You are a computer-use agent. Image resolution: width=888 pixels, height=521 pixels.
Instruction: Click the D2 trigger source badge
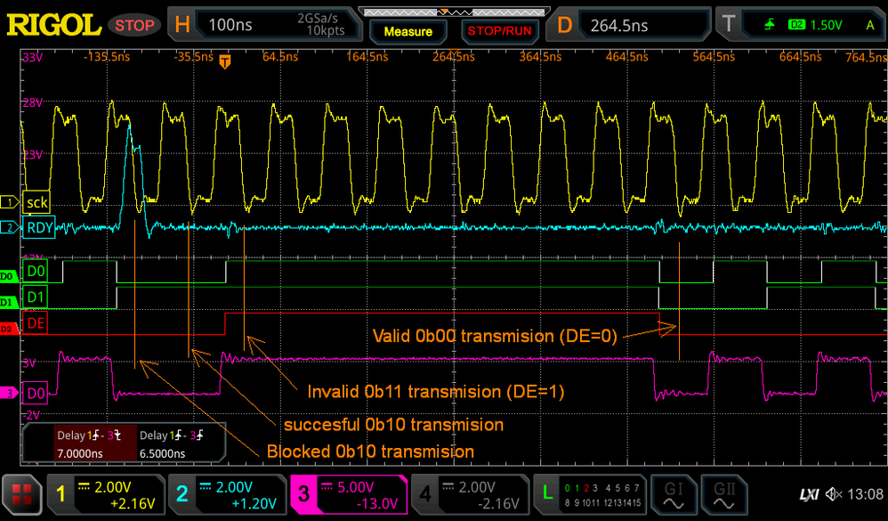[x=796, y=25]
